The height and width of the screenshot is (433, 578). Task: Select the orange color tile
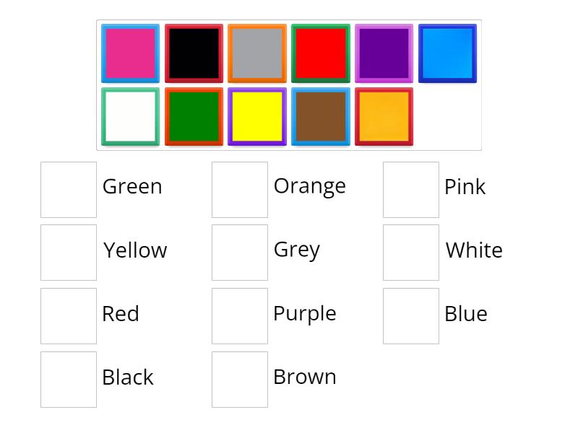[384, 117]
